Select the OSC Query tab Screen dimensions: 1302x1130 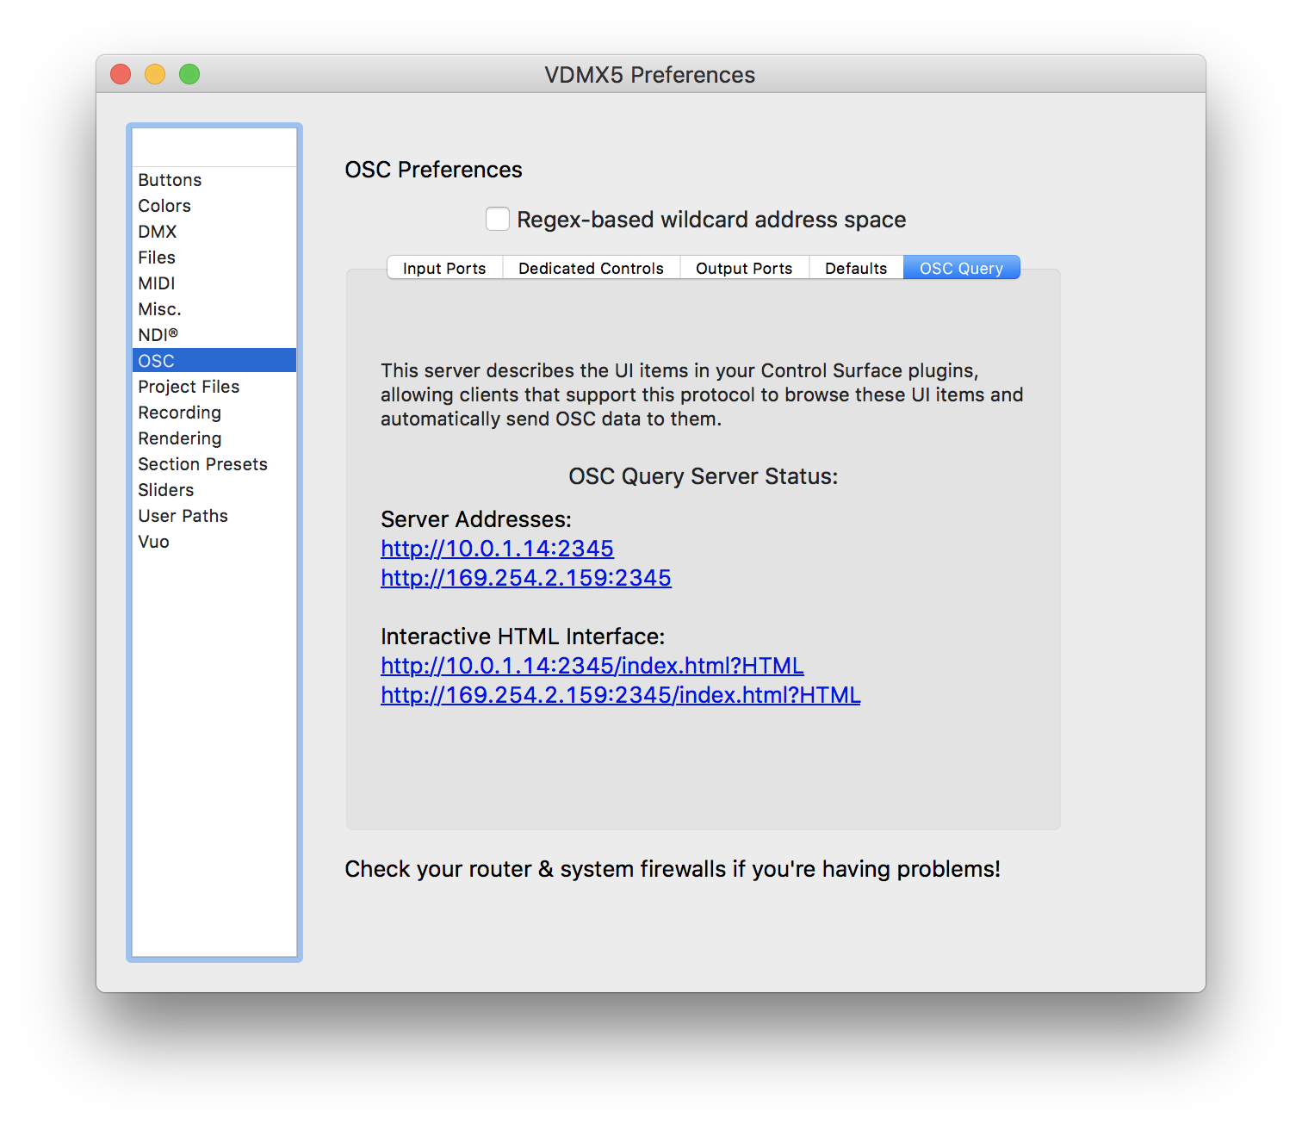[x=961, y=268]
